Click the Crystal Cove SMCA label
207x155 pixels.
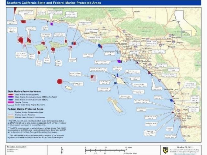161,66
